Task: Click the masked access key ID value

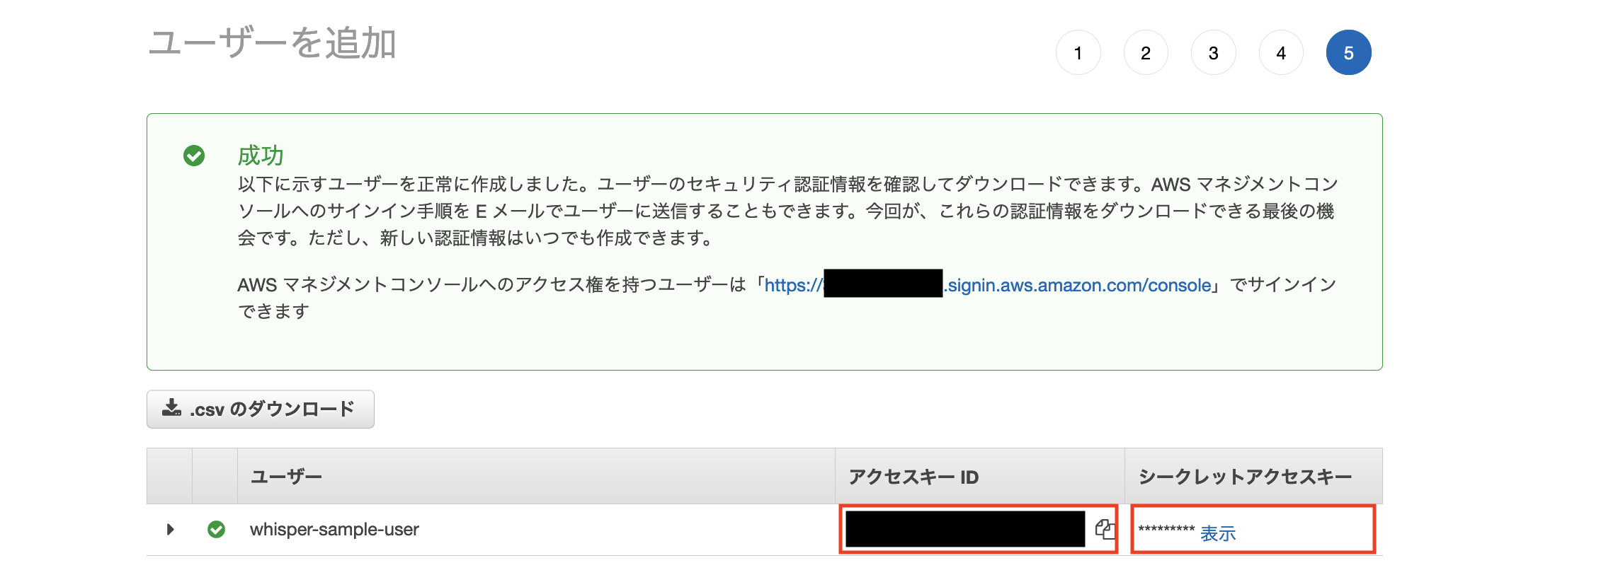Action: [965, 529]
